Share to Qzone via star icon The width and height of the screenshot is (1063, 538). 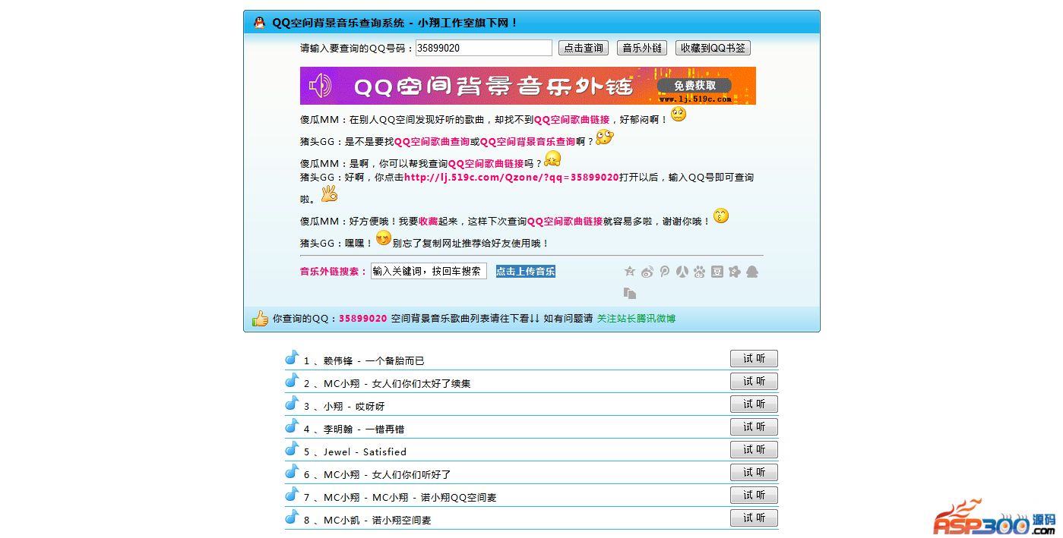629,272
